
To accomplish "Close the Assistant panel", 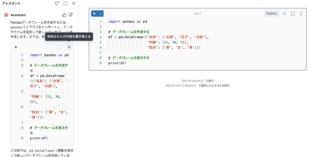I will point(74,3).
